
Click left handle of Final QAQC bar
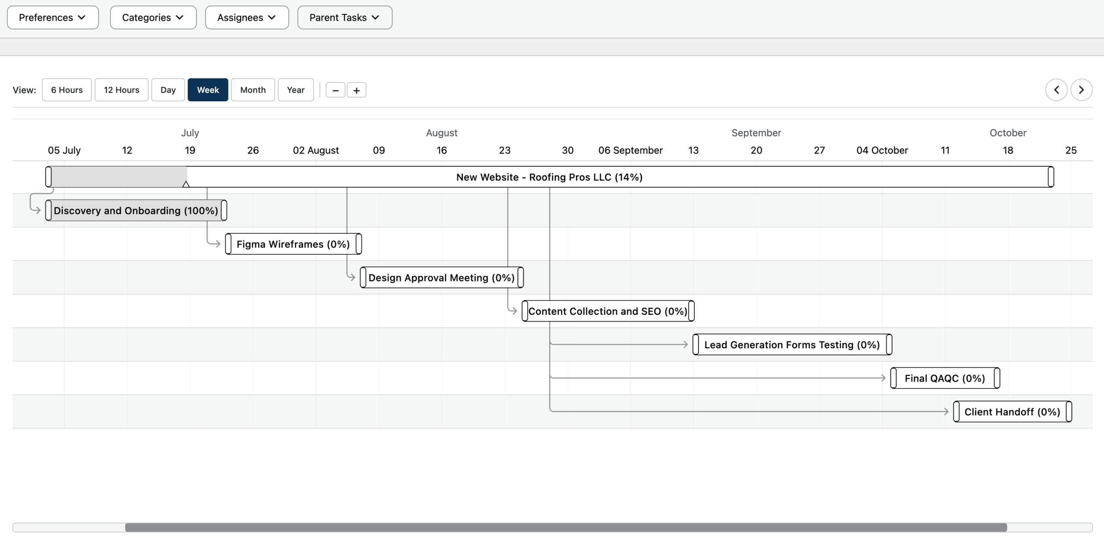coord(894,378)
